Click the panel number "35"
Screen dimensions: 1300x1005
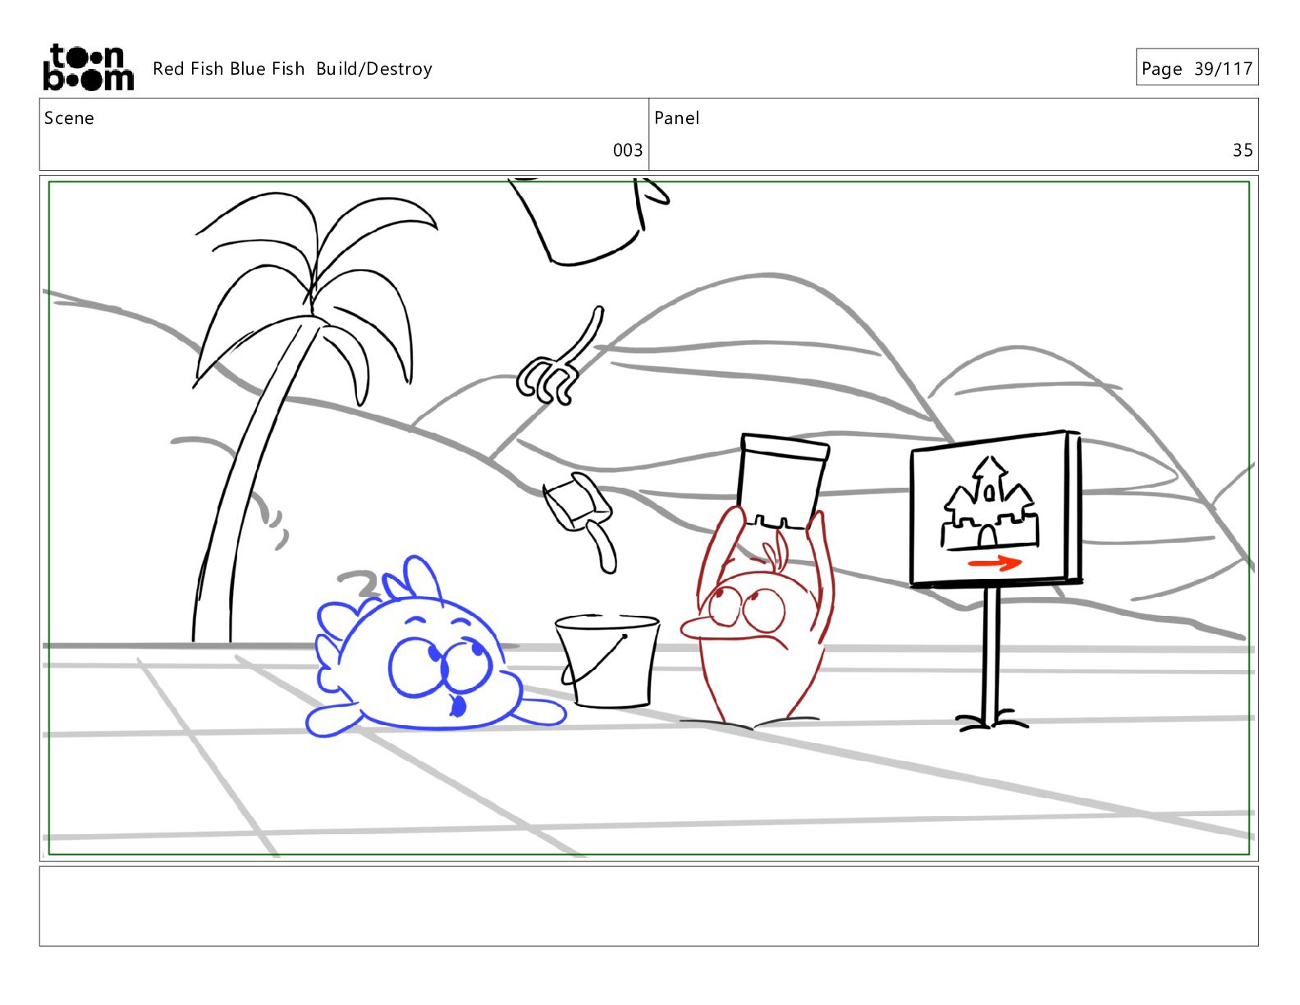click(x=1243, y=150)
